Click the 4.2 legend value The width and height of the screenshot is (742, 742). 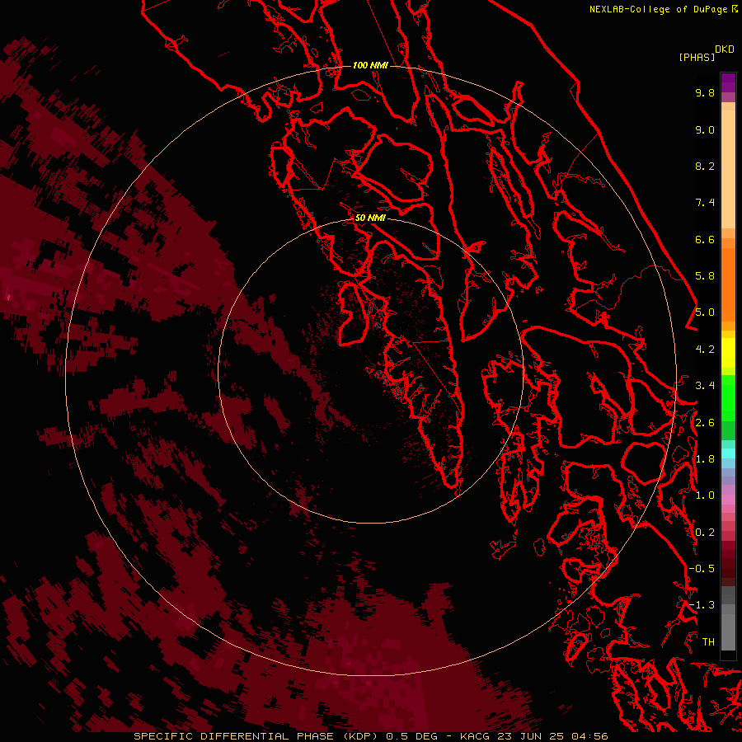(x=705, y=350)
